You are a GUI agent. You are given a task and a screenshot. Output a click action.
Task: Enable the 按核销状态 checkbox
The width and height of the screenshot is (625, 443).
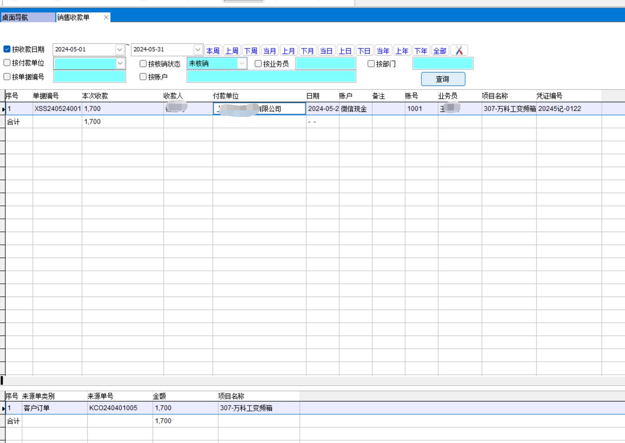[143, 64]
